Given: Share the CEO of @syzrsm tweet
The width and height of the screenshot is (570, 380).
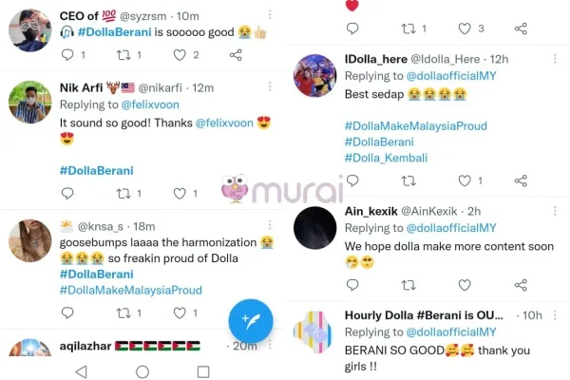Looking at the screenshot, I should pyautogui.click(x=236, y=55).
